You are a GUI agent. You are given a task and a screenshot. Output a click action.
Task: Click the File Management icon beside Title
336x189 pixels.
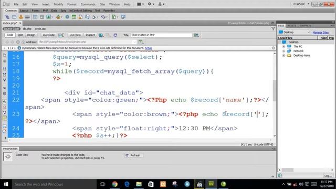click(196, 35)
